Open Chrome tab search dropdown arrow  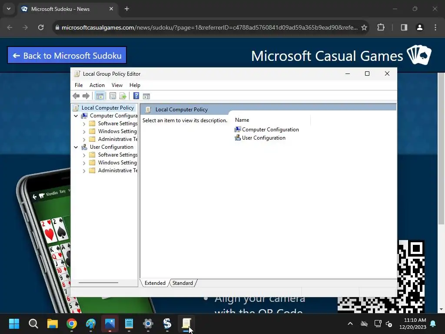pyautogui.click(x=9, y=9)
